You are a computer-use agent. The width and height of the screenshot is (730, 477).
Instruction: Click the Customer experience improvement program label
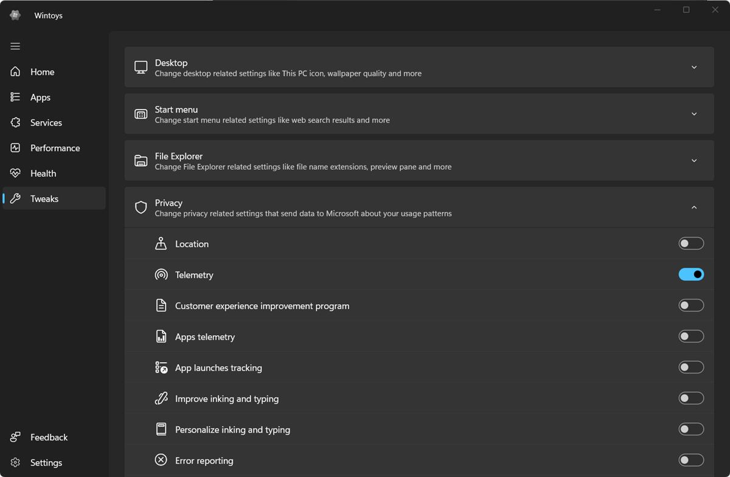tap(262, 306)
